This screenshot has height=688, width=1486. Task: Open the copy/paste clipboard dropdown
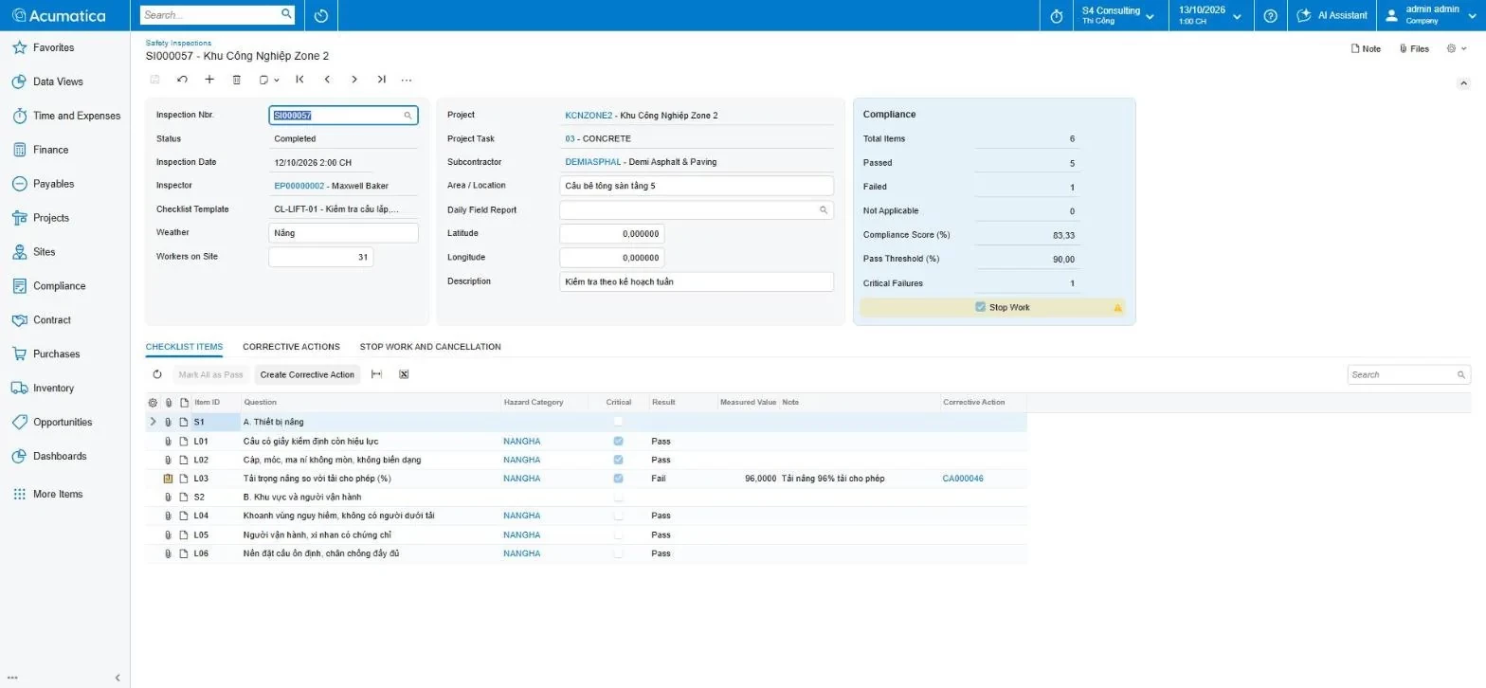pos(269,80)
